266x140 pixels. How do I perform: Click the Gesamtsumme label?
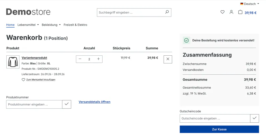coord(195,80)
